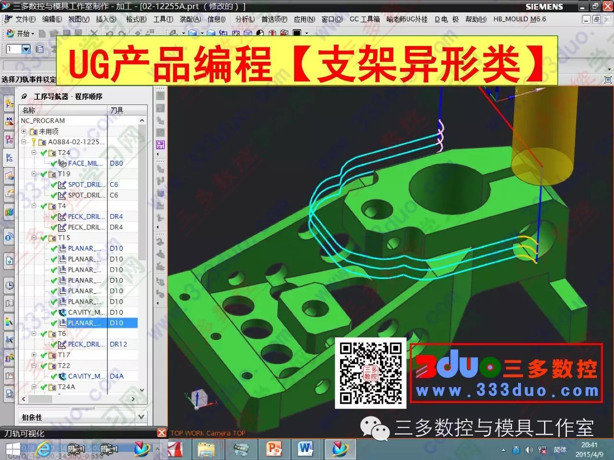Open the books library sidebar tab
This screenshot has height=460, width=614.
9,211
